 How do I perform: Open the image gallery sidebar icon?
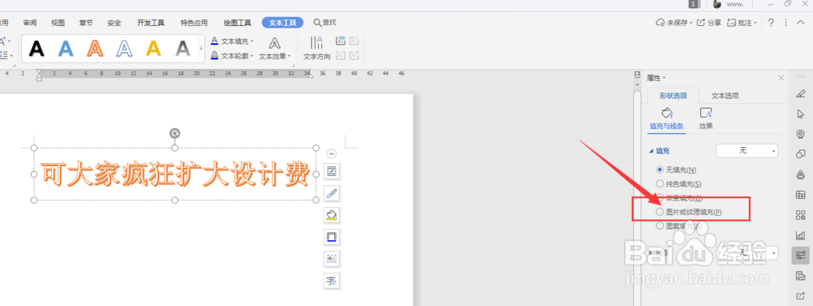(801, 276)
